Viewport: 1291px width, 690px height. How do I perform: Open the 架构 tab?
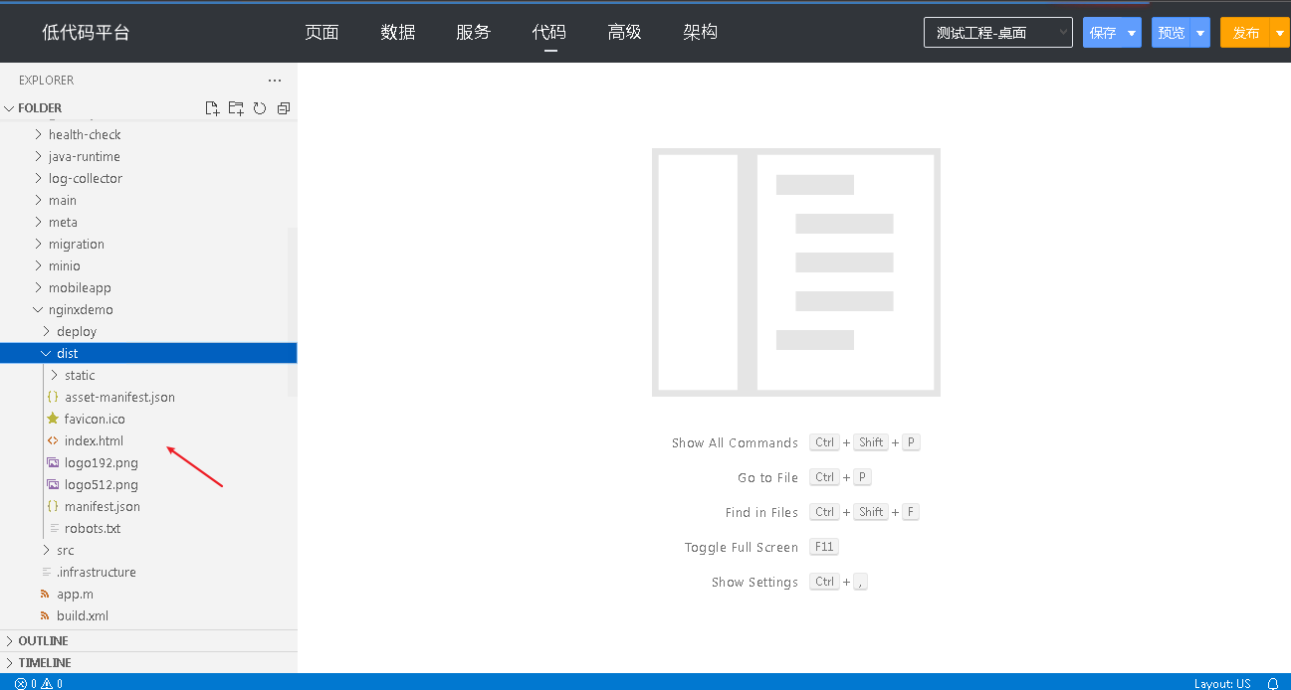(x=700, y=32)
